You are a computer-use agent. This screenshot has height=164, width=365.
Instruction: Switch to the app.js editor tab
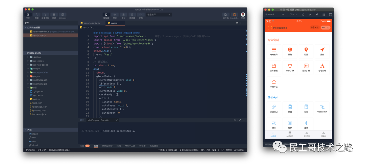115,23
